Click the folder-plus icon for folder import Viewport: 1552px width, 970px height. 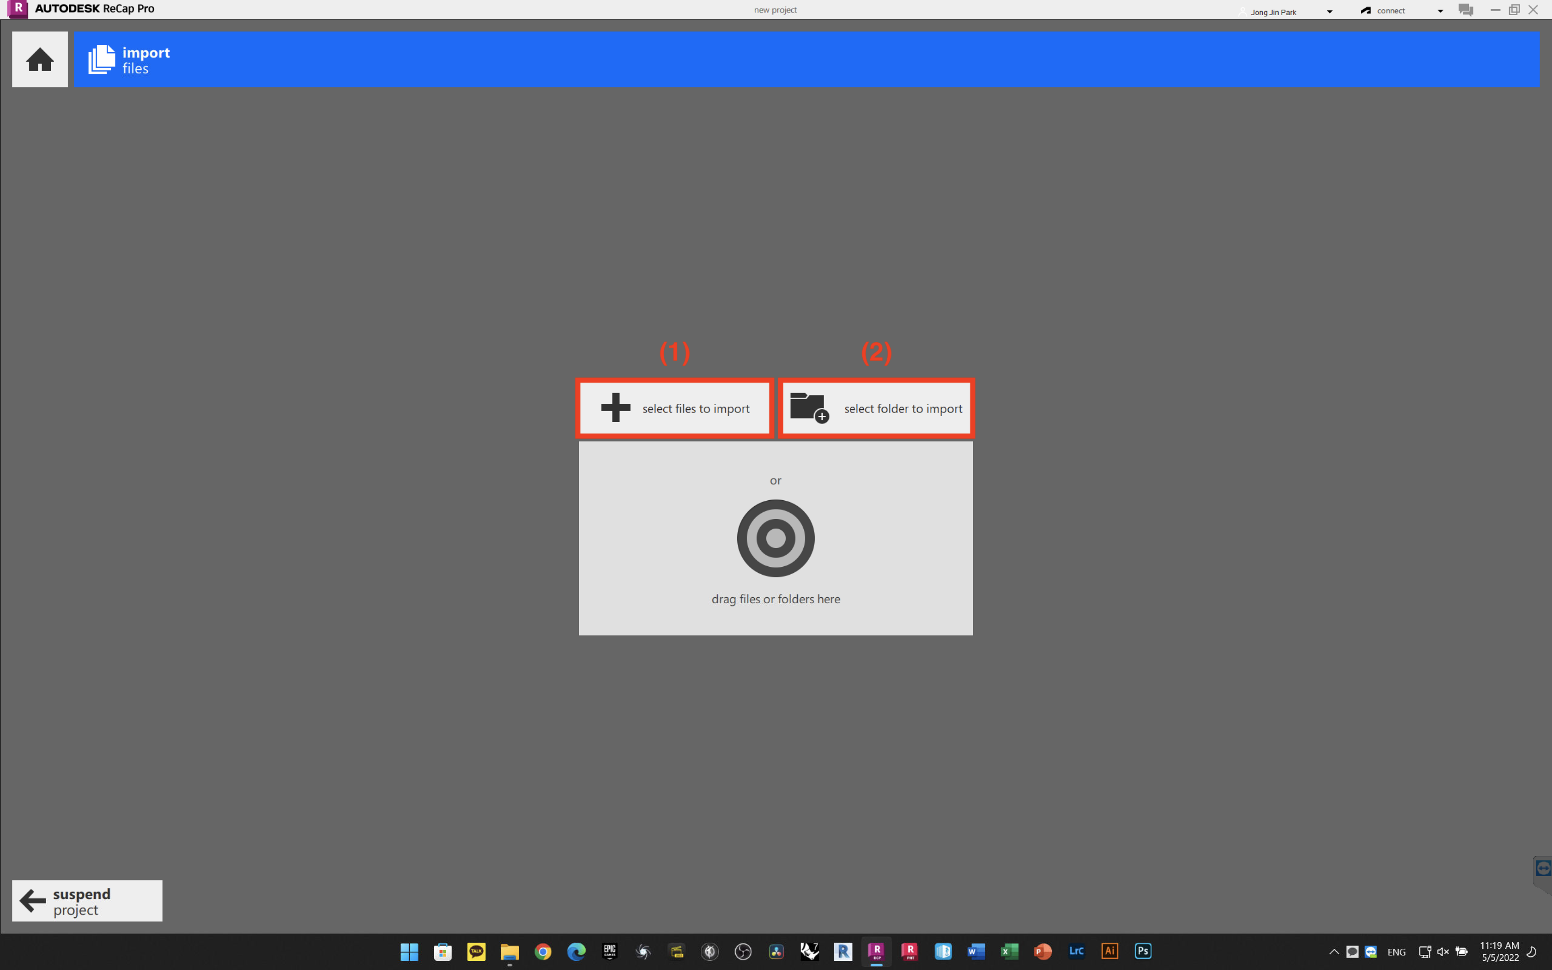pyautogui.click(x=809, y=408)
